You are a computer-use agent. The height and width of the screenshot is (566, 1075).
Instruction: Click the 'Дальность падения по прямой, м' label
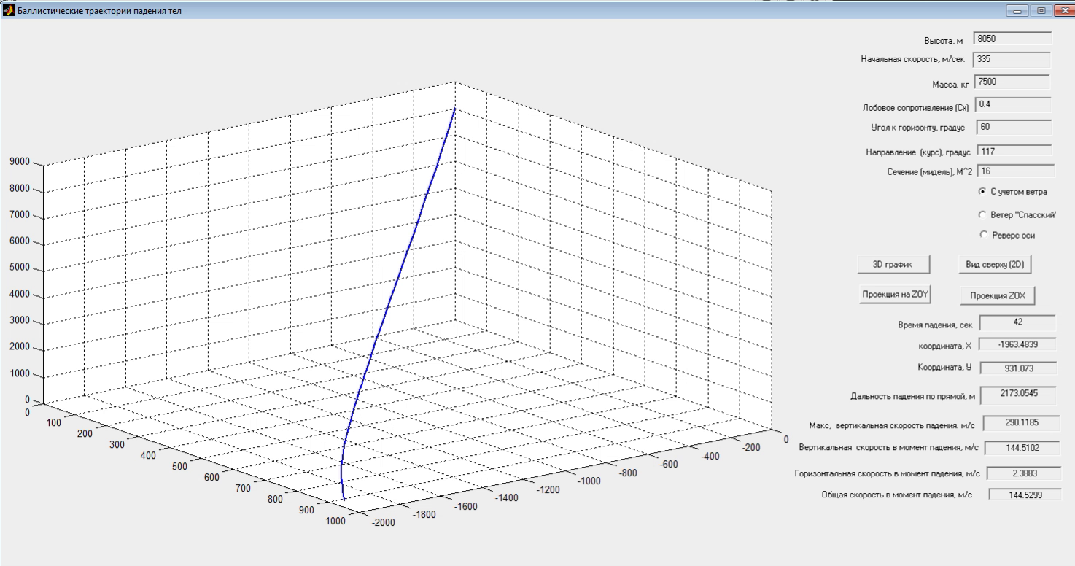tap(912, 397)
